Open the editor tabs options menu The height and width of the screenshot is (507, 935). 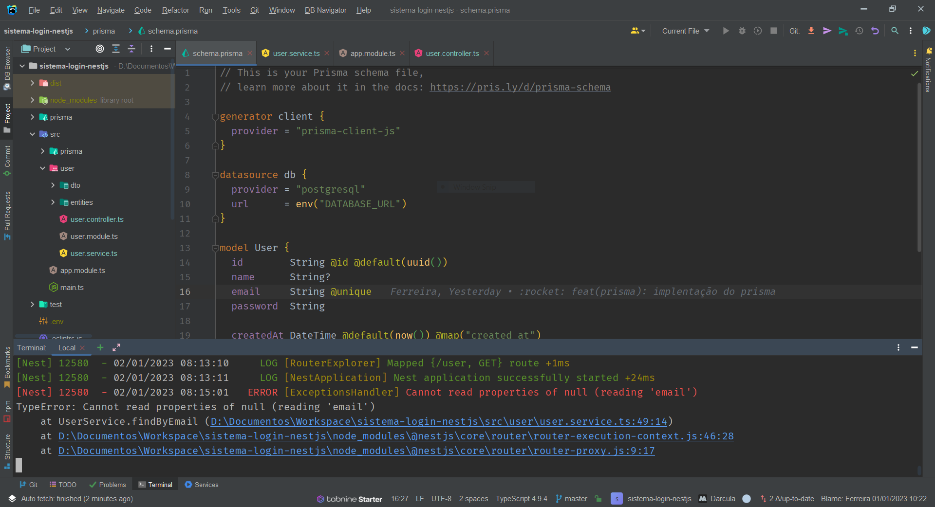point(915,53)
